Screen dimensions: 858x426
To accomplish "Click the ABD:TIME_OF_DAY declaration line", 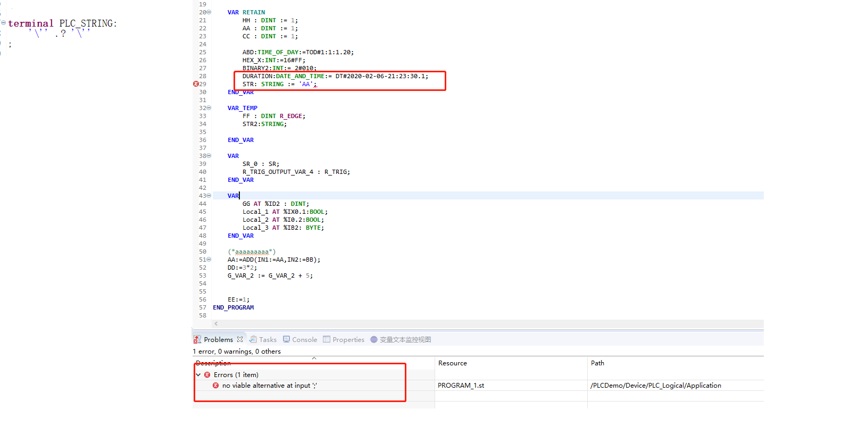I will click(298, 52).
